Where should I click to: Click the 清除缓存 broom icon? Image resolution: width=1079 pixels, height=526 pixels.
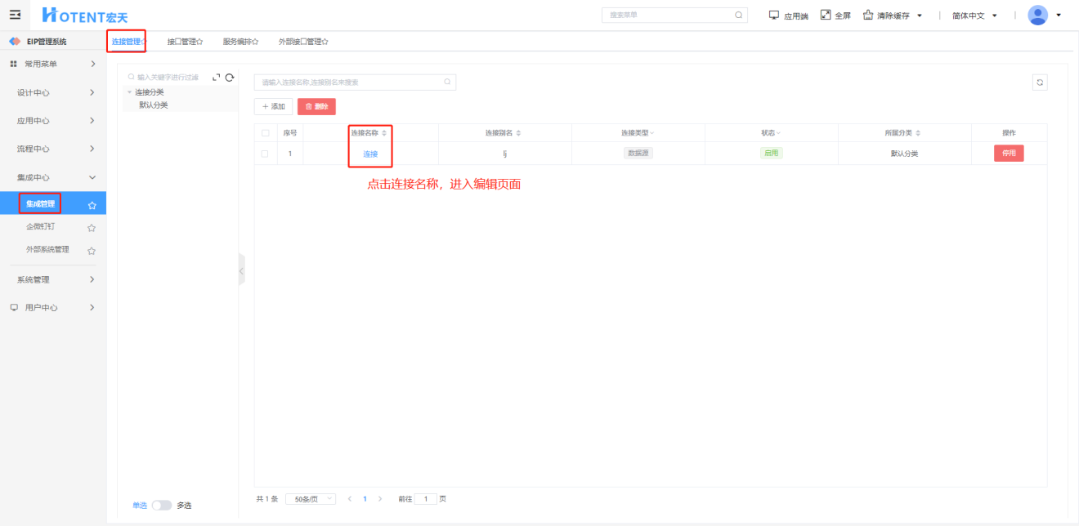coord(868,15)
